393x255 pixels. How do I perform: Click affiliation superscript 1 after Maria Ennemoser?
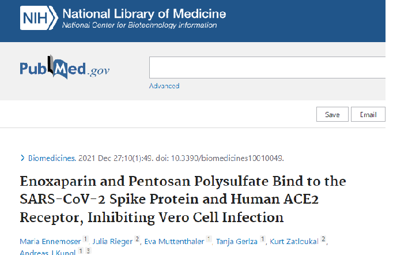(x=85, y=239)
